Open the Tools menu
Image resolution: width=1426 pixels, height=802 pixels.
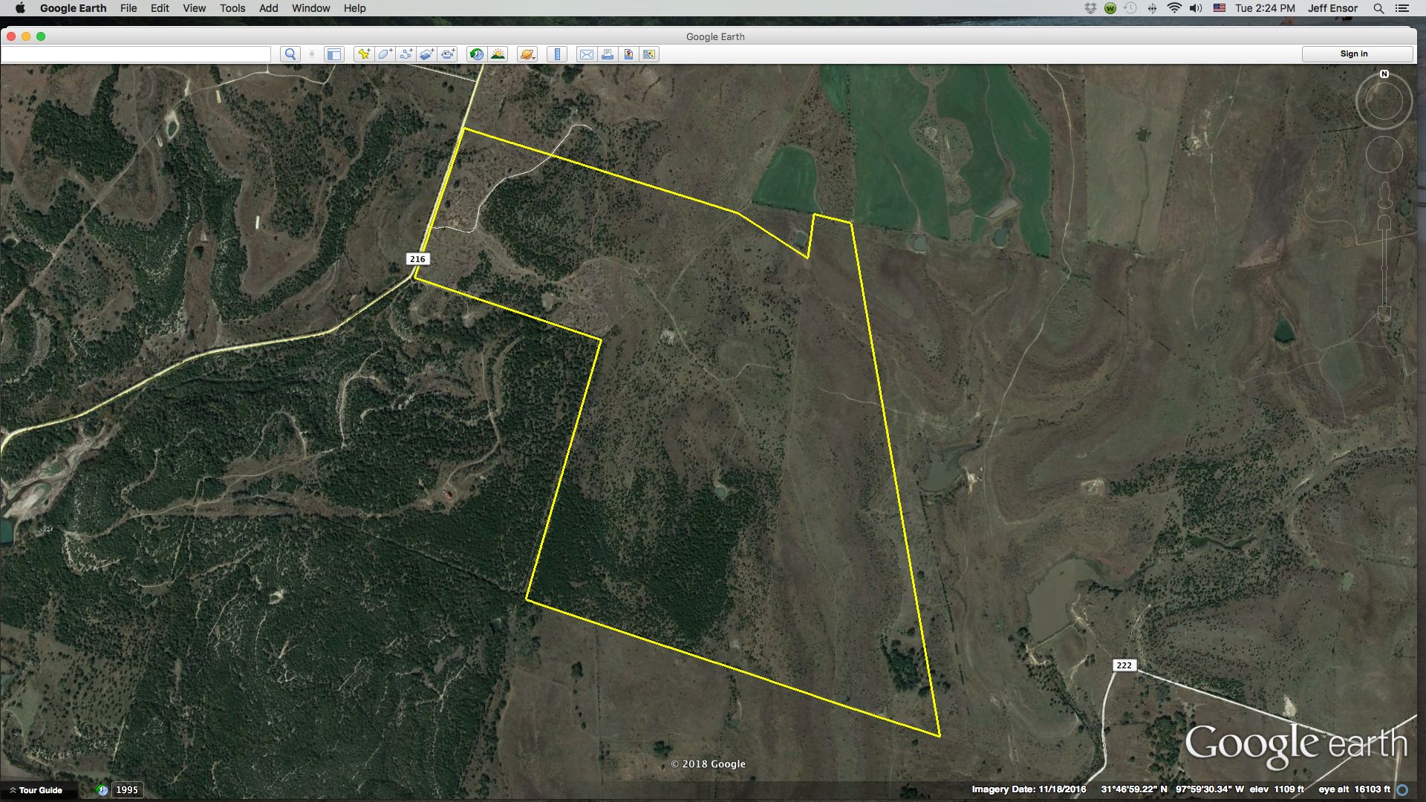click(231, 8)
